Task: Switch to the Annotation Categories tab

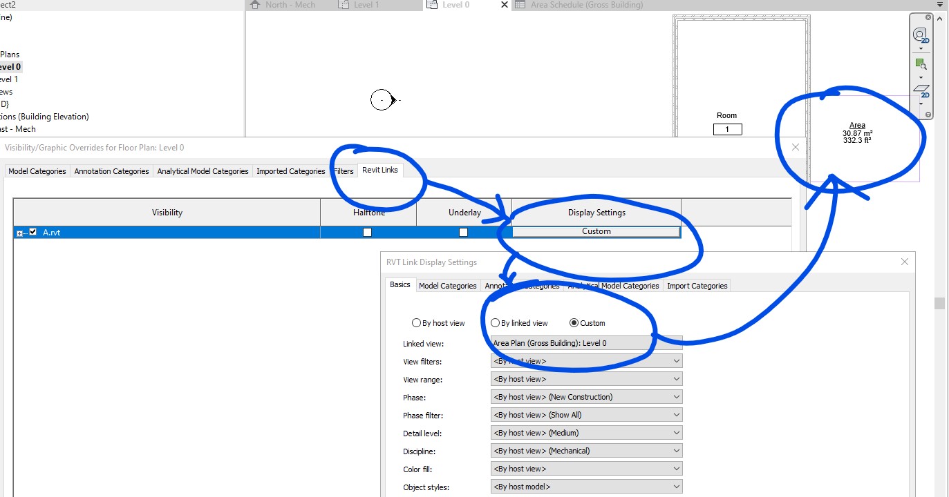Action: point(111,170)
